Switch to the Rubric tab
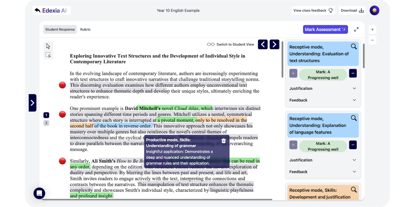Viewport: 415px width, 207px height. [86, 30]
